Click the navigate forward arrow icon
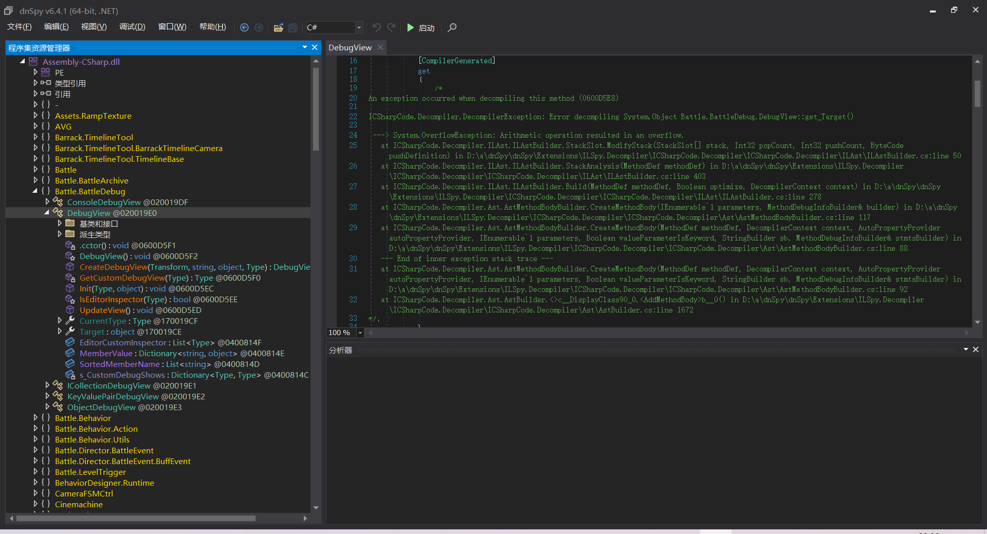The width and height of the screenshot is (987, 534). tap(259, 28)
